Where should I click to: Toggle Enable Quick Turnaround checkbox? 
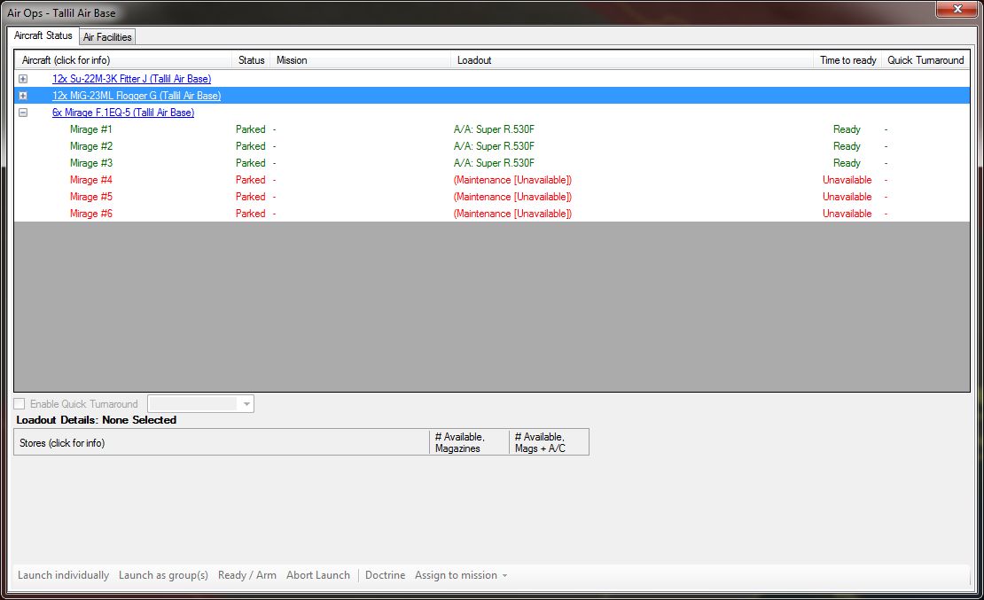point(20,404)
